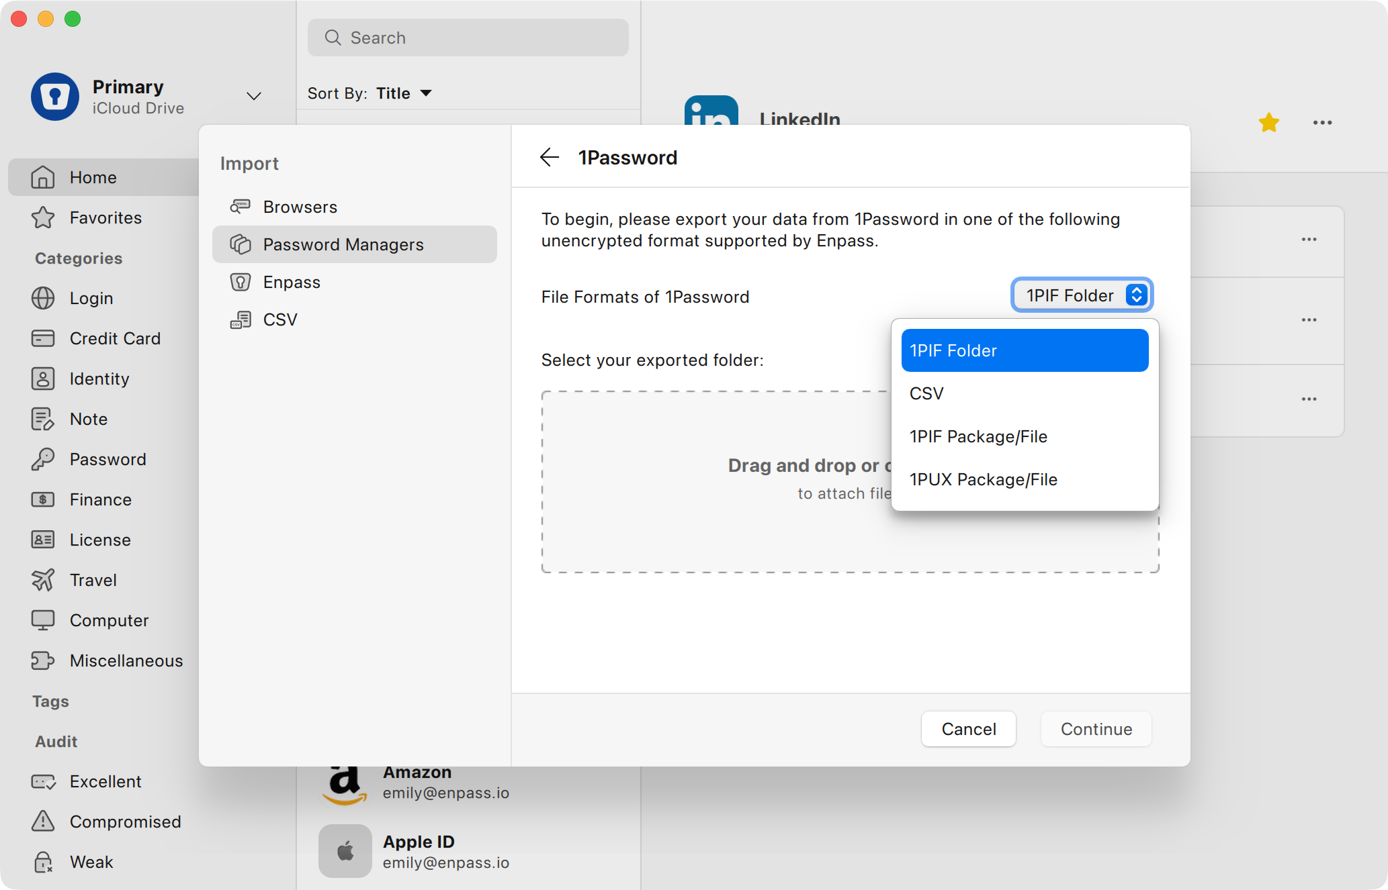Toggle the favorite star on LinkedIn item

(1268, 122)
